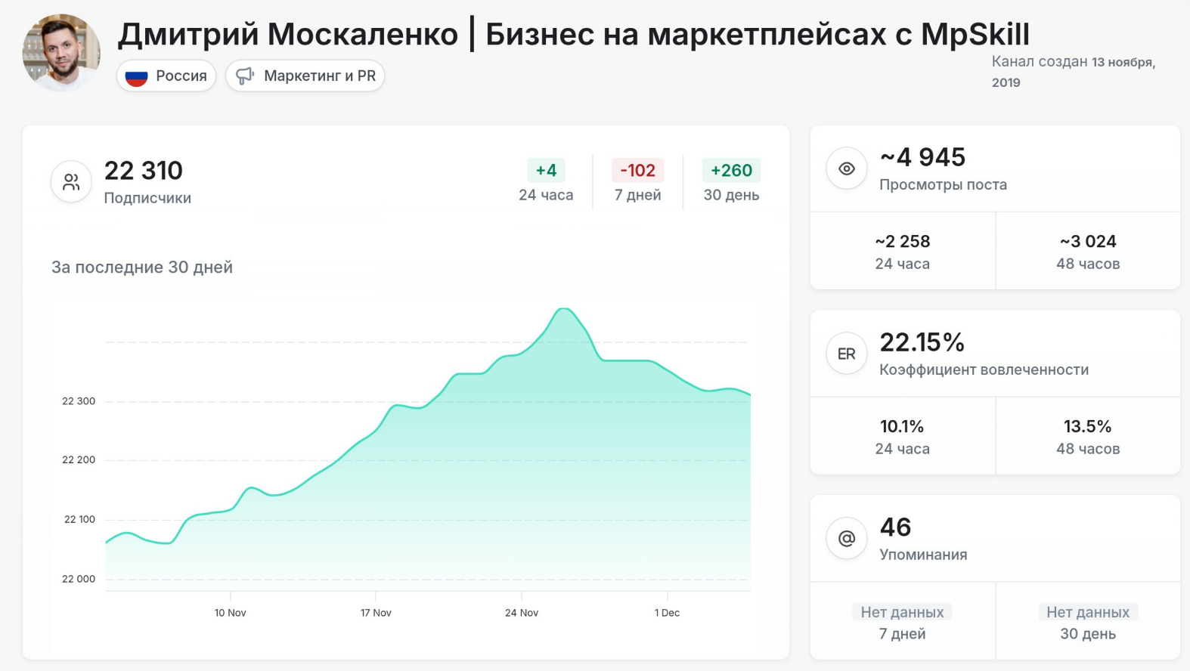Click the megaphone icon in Маркетинг и PR
This screenshot has width=1190, height=671.
coord(243,76)
